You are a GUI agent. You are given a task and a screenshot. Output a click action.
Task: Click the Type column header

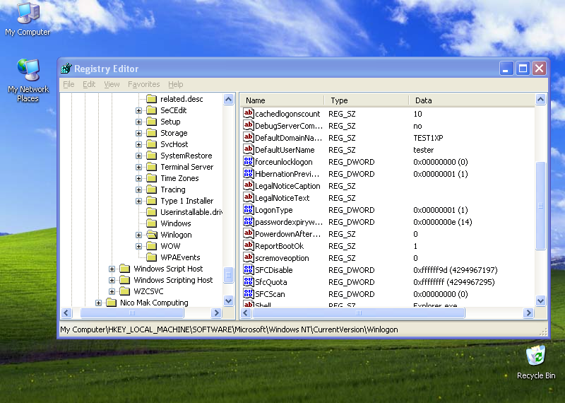[x=367, y=100]
